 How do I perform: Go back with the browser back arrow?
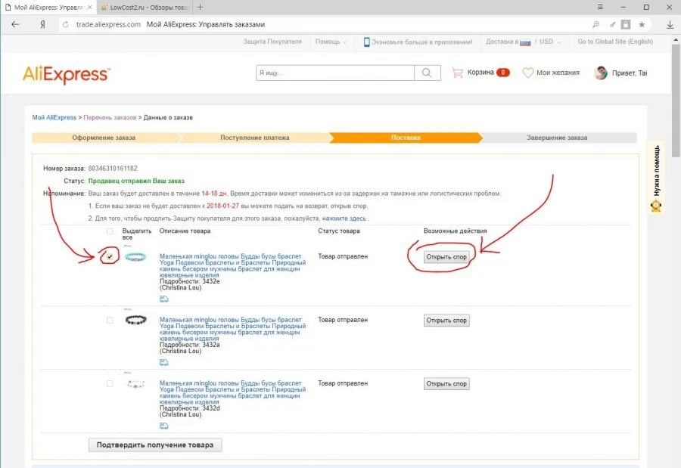tap(15, 24)
